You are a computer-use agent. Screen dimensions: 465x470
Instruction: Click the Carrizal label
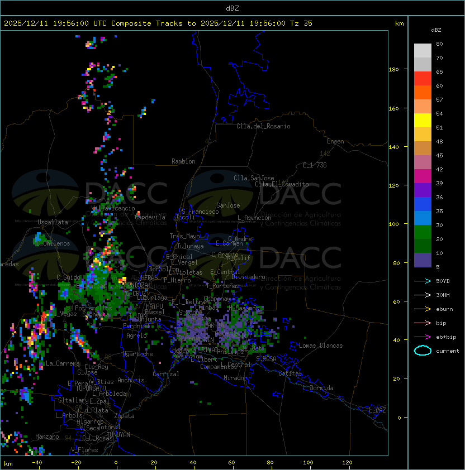(x=165, y=374)
